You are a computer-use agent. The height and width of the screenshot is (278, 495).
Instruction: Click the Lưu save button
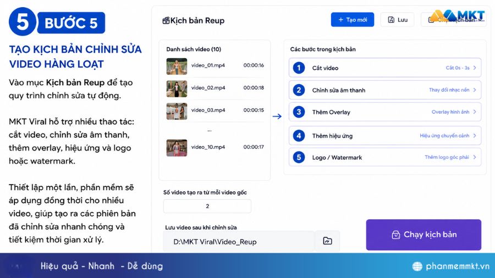[397, 20]
